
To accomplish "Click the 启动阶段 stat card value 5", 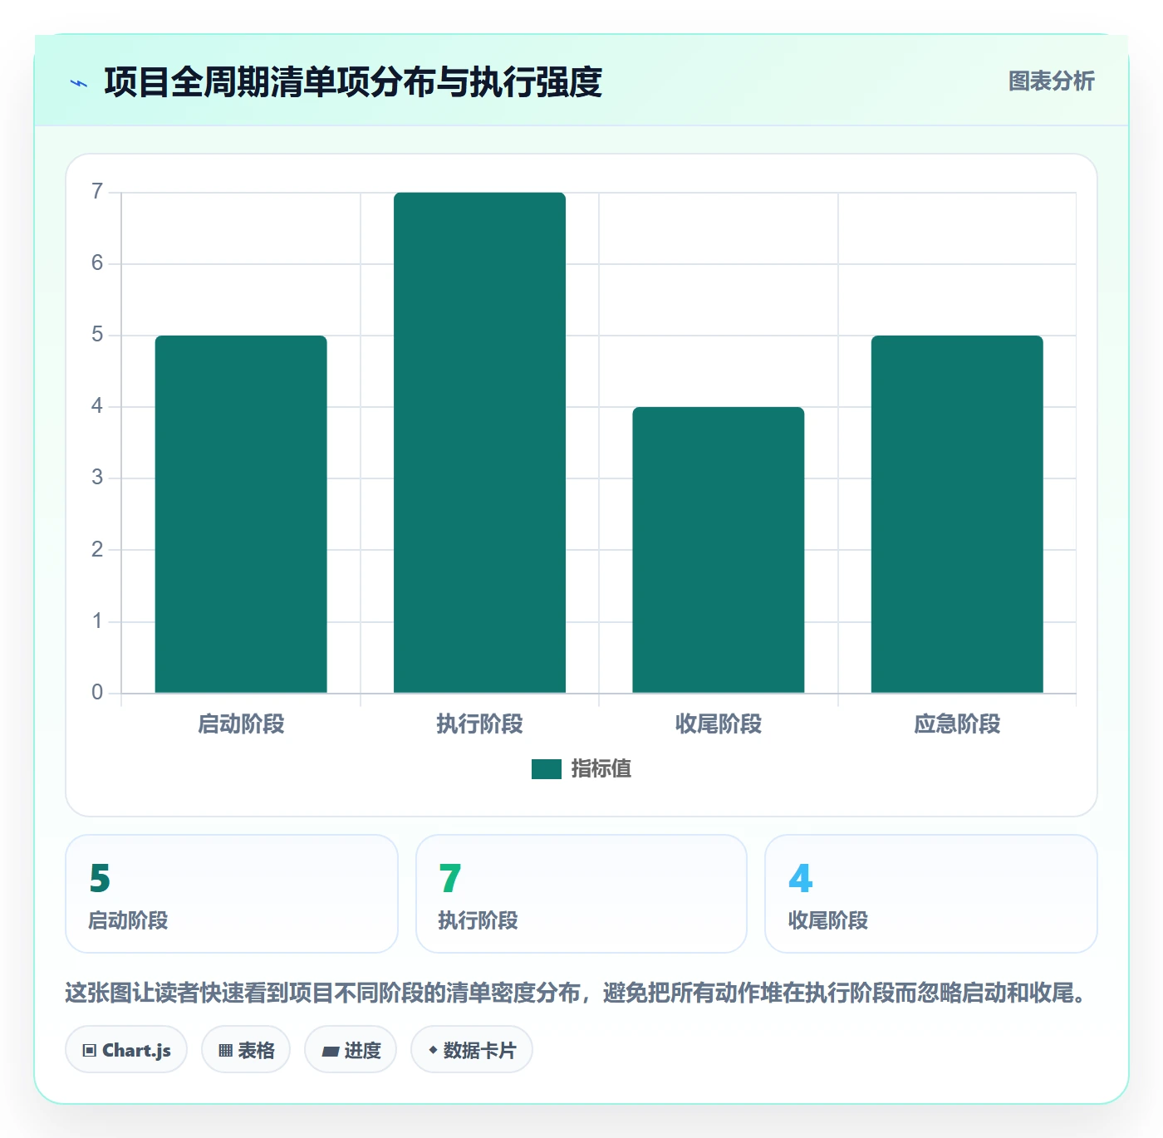I will tap(100, 878).
